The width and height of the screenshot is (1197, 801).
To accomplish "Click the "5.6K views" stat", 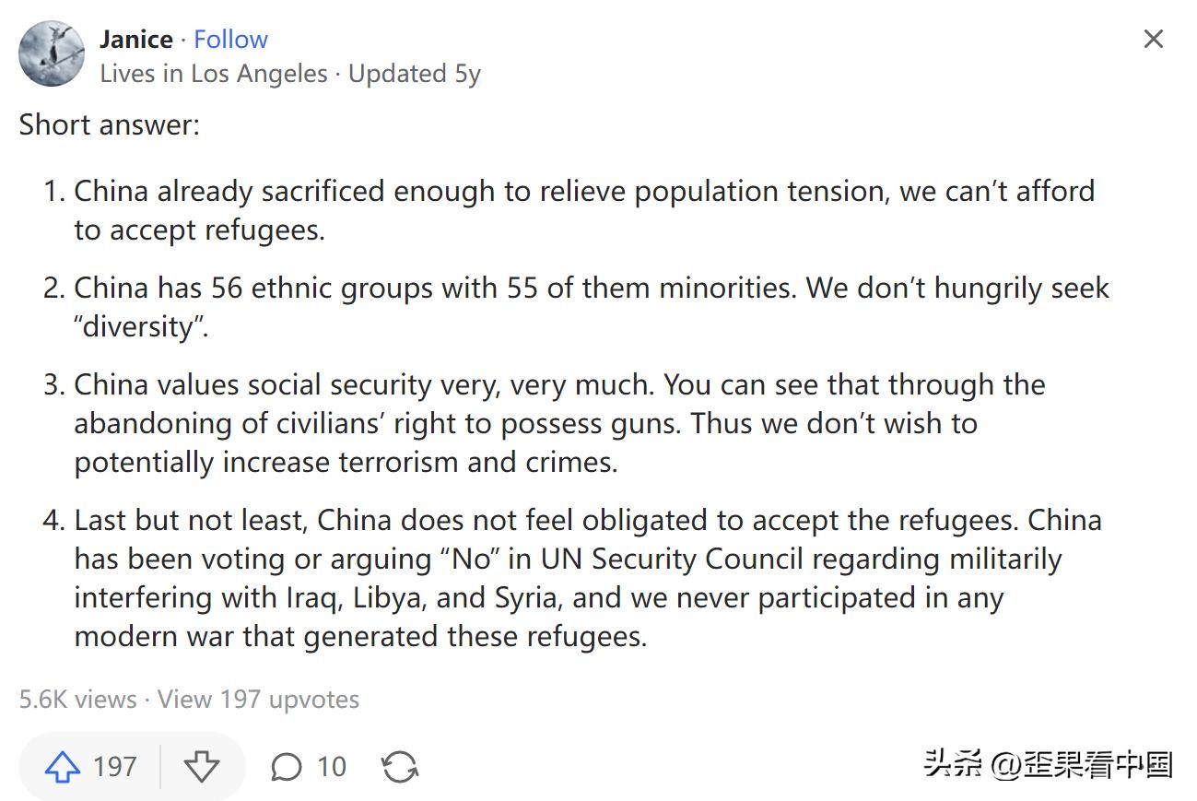I will [77, 699].
